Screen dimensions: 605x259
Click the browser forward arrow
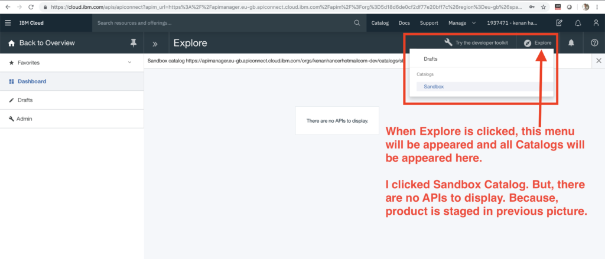coord(19,7)
